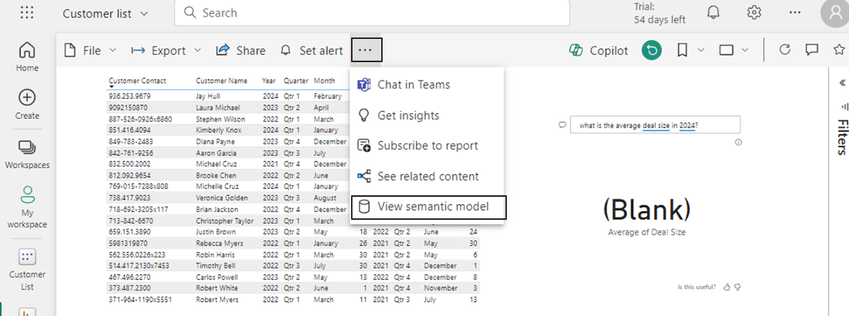Click the notifications bell icon
849x316 pixels.
click(713, 13)
